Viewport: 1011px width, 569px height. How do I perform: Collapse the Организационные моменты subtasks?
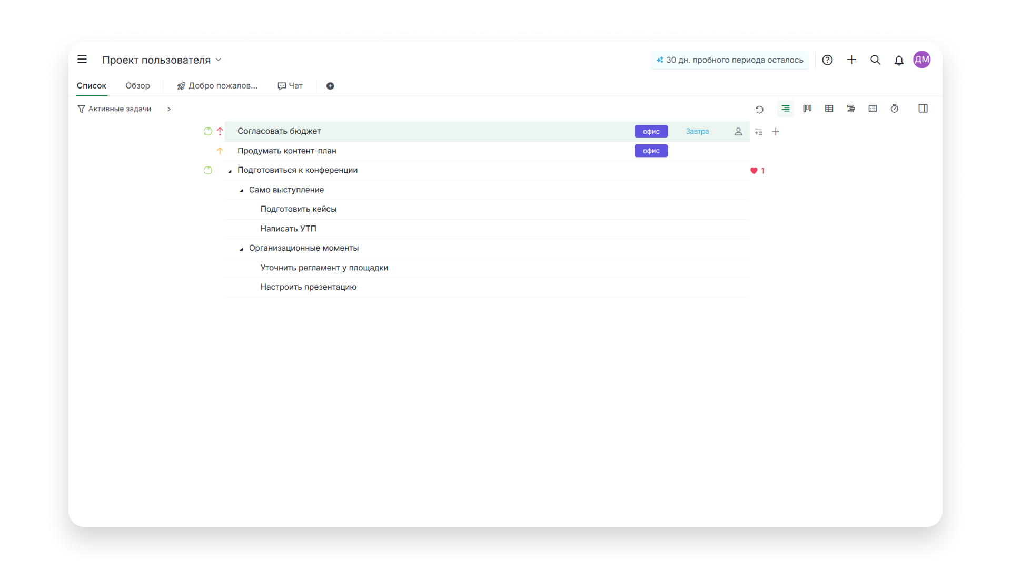tap(242, 249)
